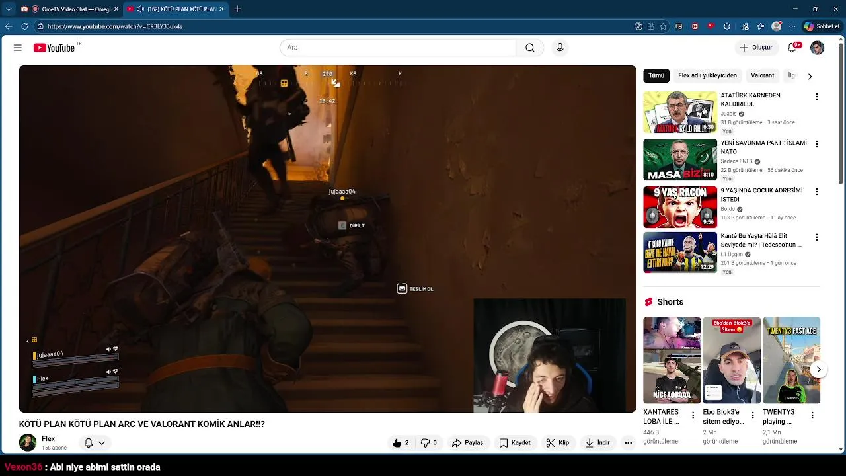Reload the current page
Image resolution: width=846 pixels, height=476 pixels.
point(24,26)
